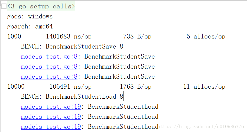This screenshot has width=247, height=132.
Task: Click the 106491 ns/op value
Action: [x=70, y=86]
